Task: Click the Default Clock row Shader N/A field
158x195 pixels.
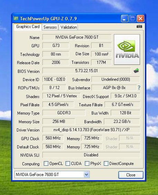Action: (130, 147)
